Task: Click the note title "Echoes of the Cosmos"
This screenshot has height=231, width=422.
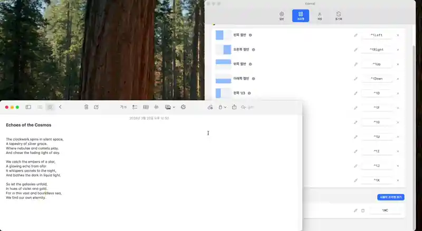Action: coord(28,125)
